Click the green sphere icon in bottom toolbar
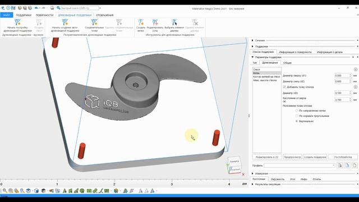 pos(82,191)
